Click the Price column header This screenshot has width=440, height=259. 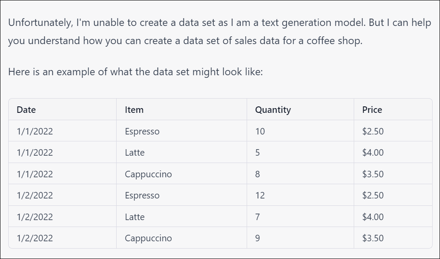(372, 110)
